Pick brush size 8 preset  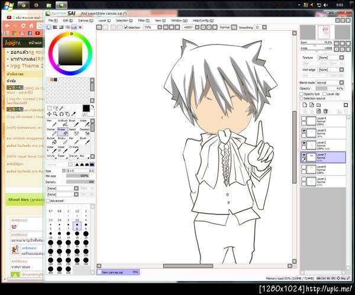tap(77, 226)
